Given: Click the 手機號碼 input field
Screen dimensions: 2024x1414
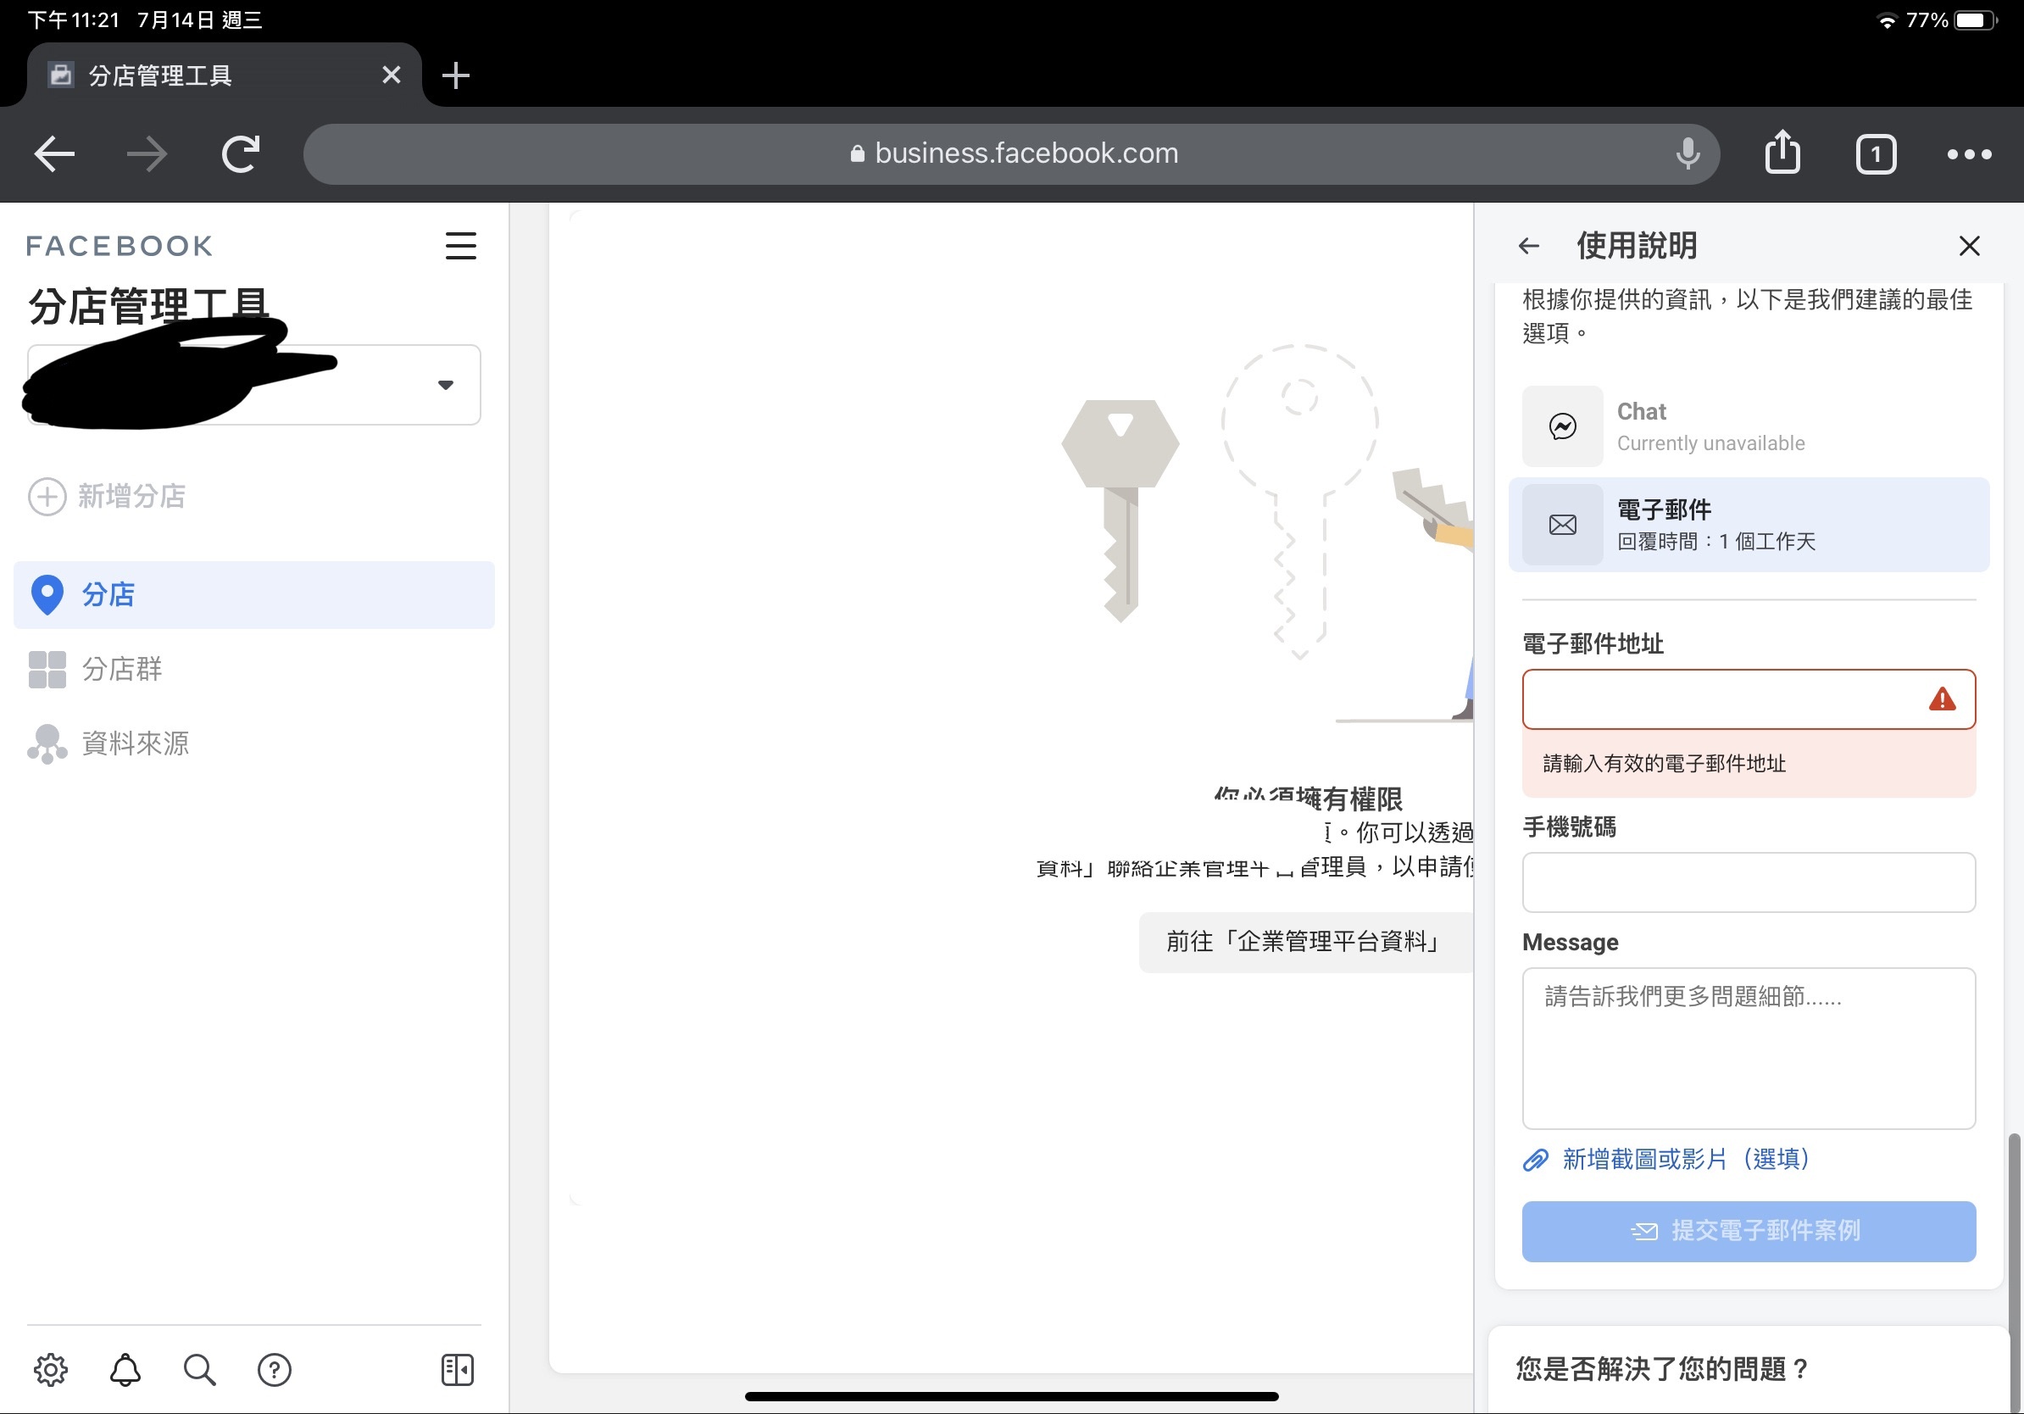Looking at the screenshot, I should click(1749, 882).
